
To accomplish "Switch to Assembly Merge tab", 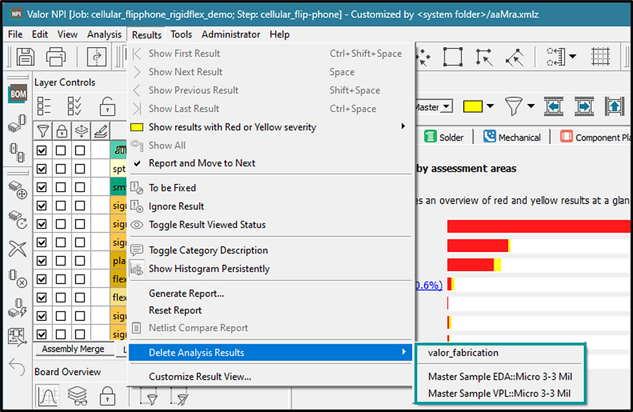I will click(73, 349).
